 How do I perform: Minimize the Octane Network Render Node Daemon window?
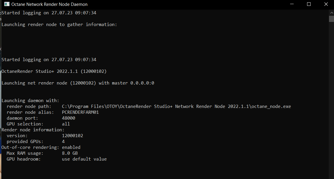[292, 4]
